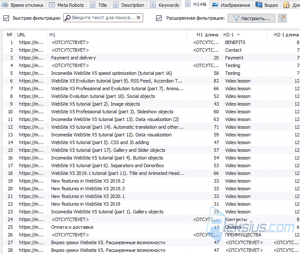Clear the quick filter search text

(138, 18)
